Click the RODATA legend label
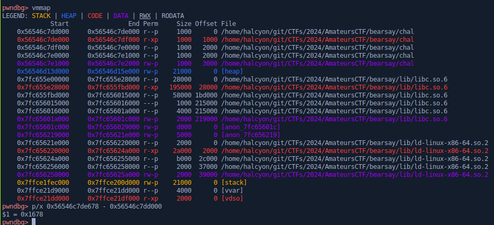Screen dimensions: 494x225 pos(173,16)
